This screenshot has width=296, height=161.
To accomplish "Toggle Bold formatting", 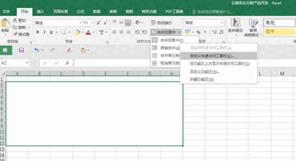I will 37,32.
